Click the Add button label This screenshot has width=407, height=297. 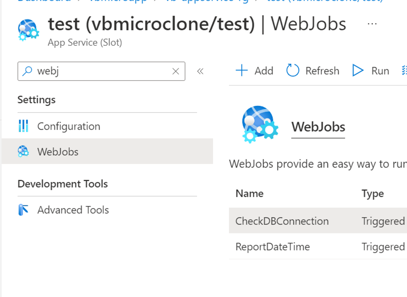tap(264, 71)
